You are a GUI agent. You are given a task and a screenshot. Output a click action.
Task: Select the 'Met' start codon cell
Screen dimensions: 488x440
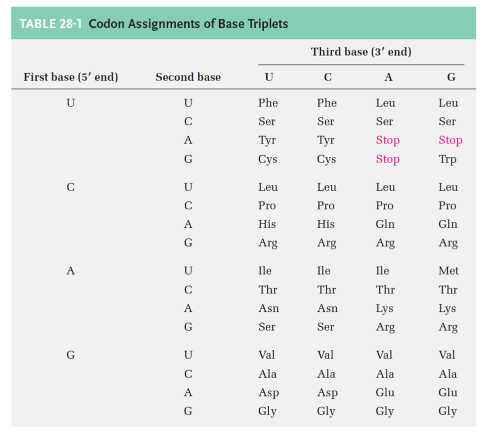(448, 271)
